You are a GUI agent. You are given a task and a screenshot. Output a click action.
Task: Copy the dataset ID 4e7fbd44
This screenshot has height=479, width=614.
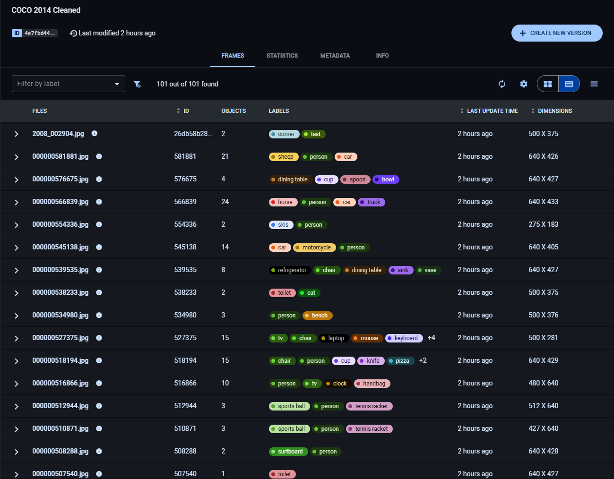coord(35,33)
